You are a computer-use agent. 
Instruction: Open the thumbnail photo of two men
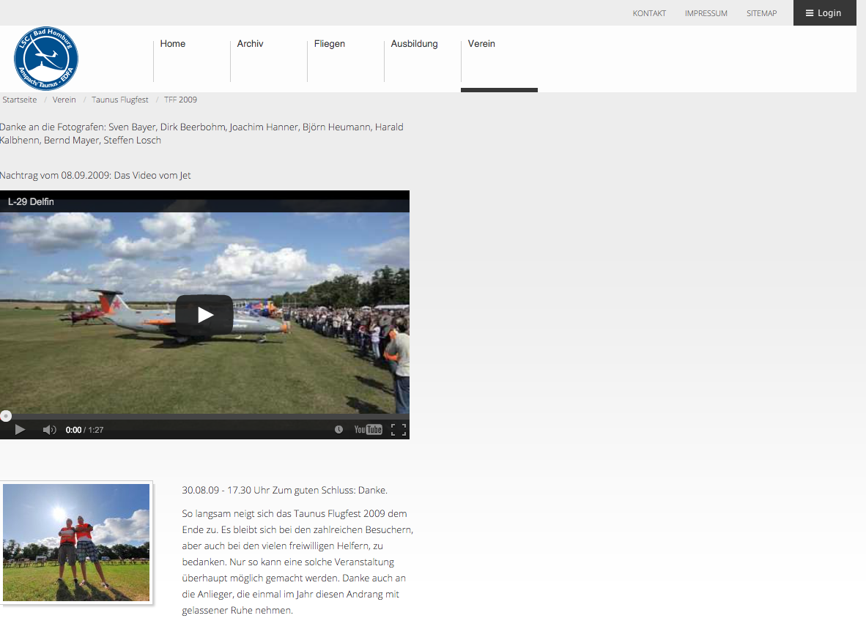[76, 543]
